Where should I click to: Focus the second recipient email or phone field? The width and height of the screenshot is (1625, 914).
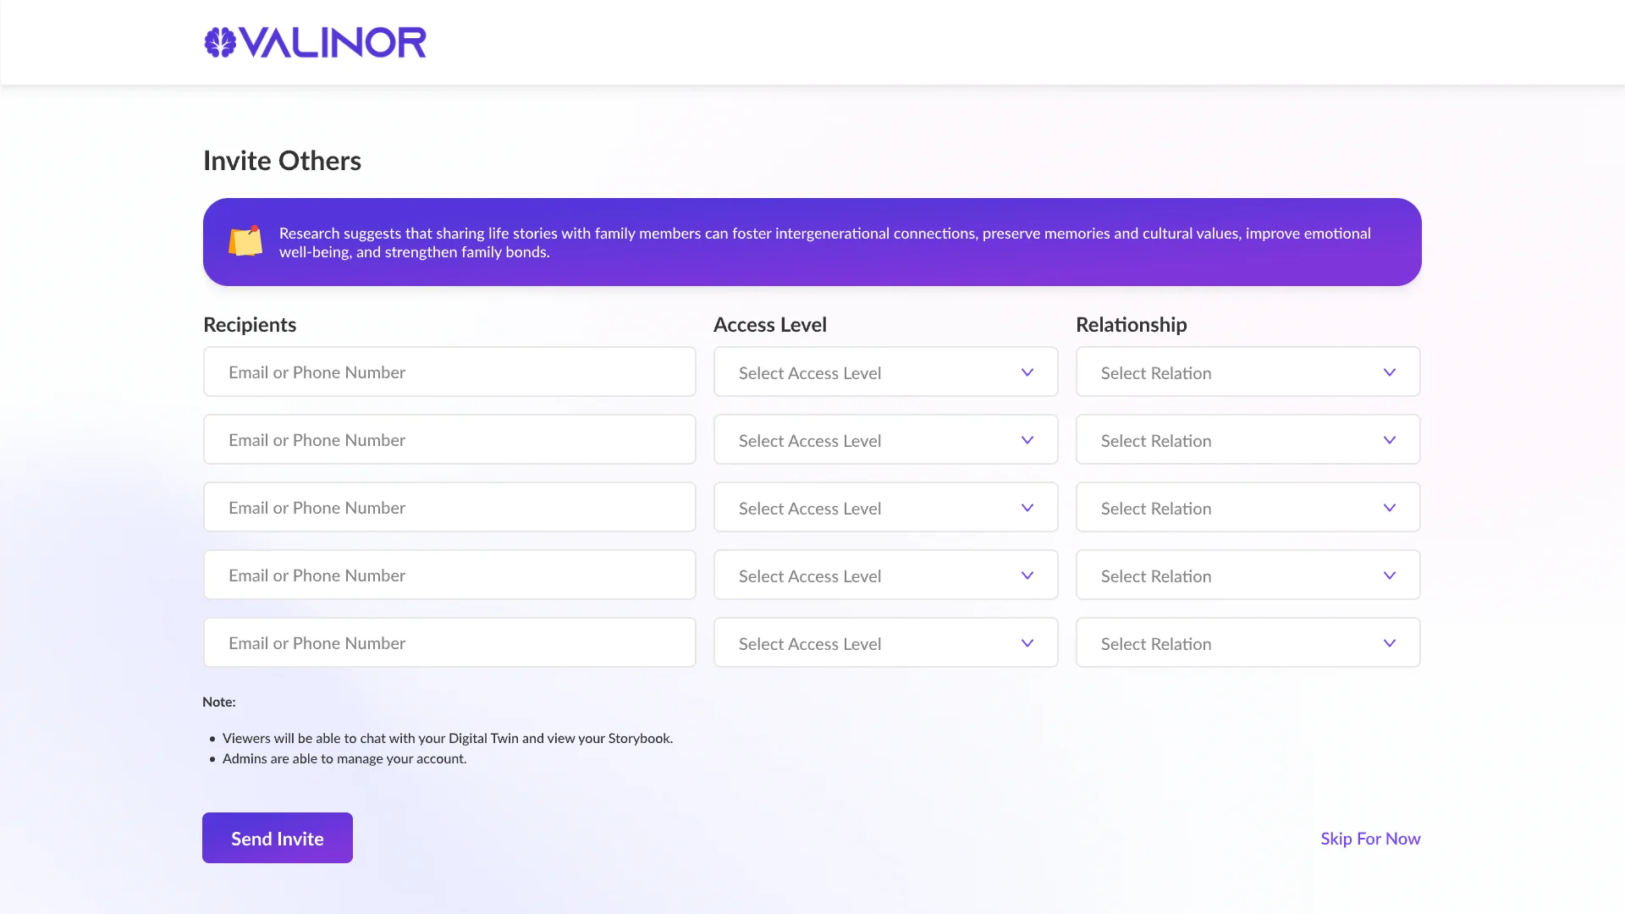[449, 439]
